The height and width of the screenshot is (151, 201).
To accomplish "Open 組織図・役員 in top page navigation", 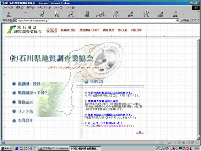I will [68, 30].
